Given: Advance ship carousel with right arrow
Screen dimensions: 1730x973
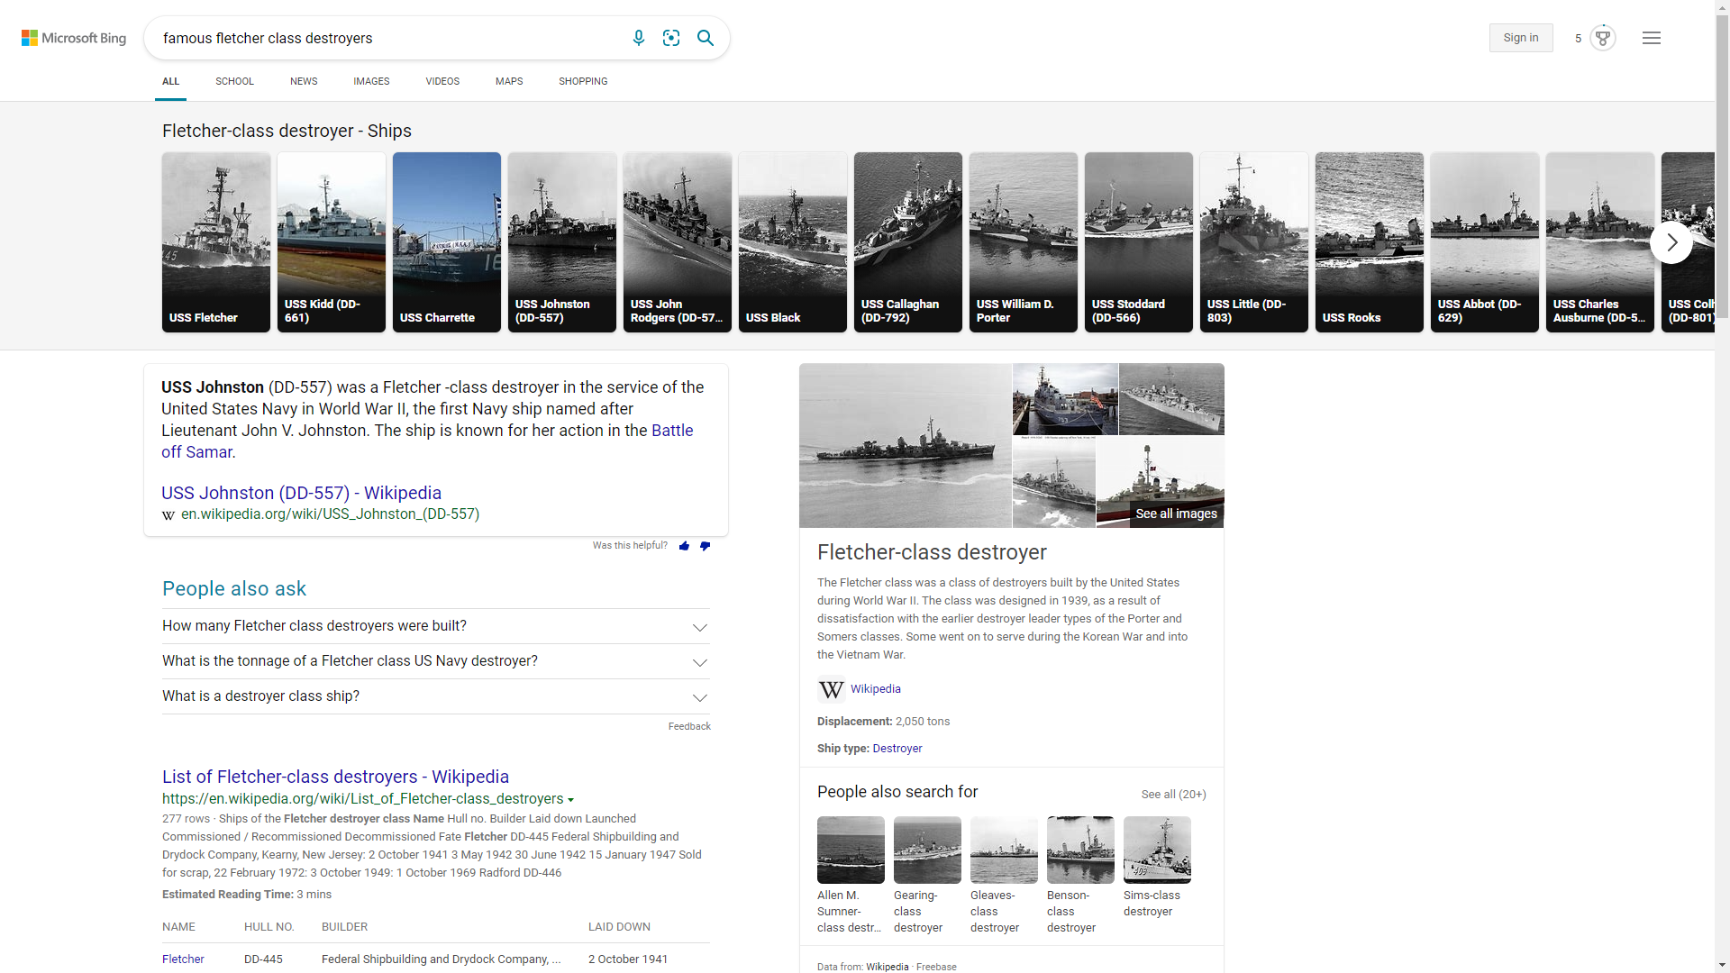Looking at the screenshot, I should (1671, 242).
